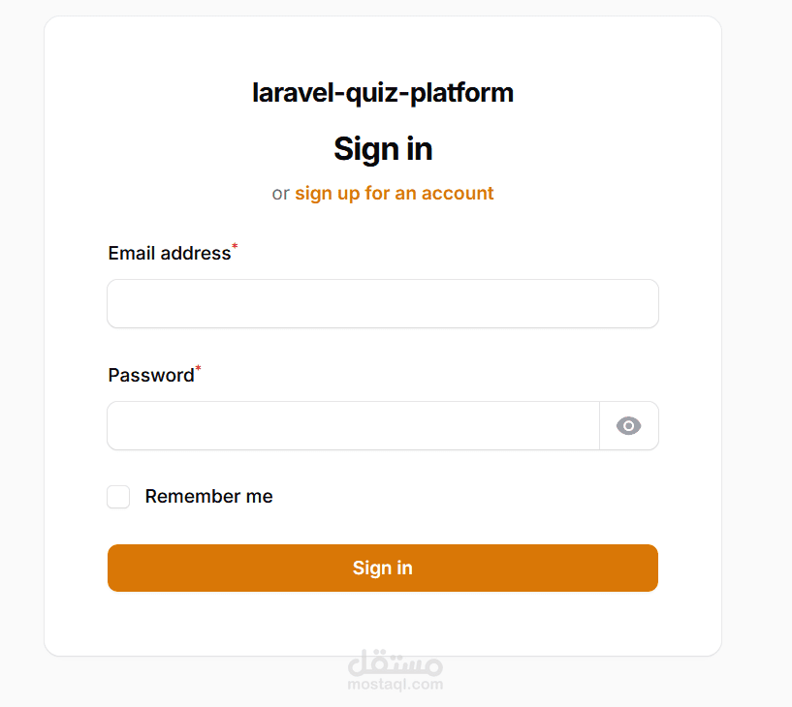Click the bold Sign in heading
The height and width of the screenshot is (707, 792).
coord(383,149)
